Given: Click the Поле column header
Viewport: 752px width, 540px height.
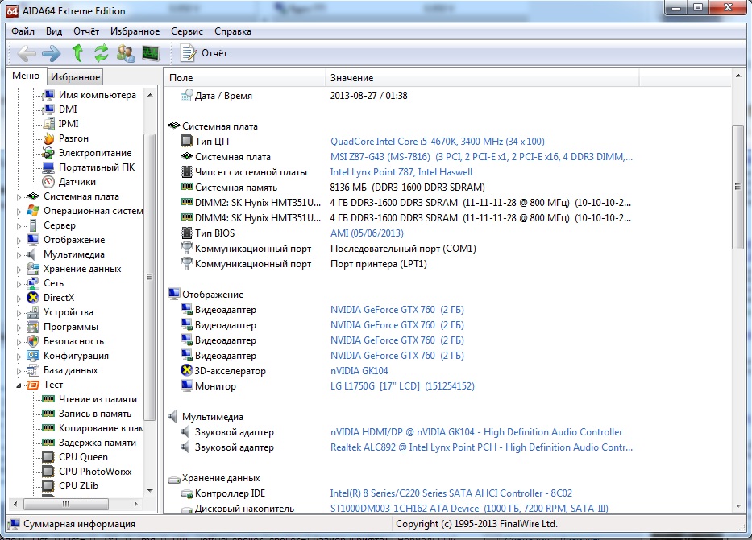Looking at the screenshot, I should click(x=244, y=78).
